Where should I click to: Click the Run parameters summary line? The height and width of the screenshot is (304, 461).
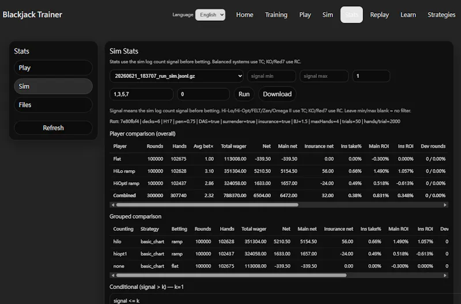tap(255, 122)
